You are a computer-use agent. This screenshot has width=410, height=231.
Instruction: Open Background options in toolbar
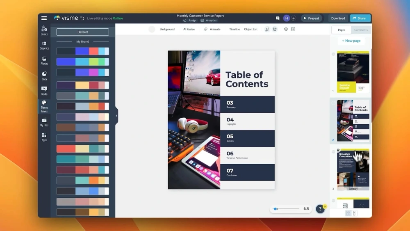click(167, 29)
